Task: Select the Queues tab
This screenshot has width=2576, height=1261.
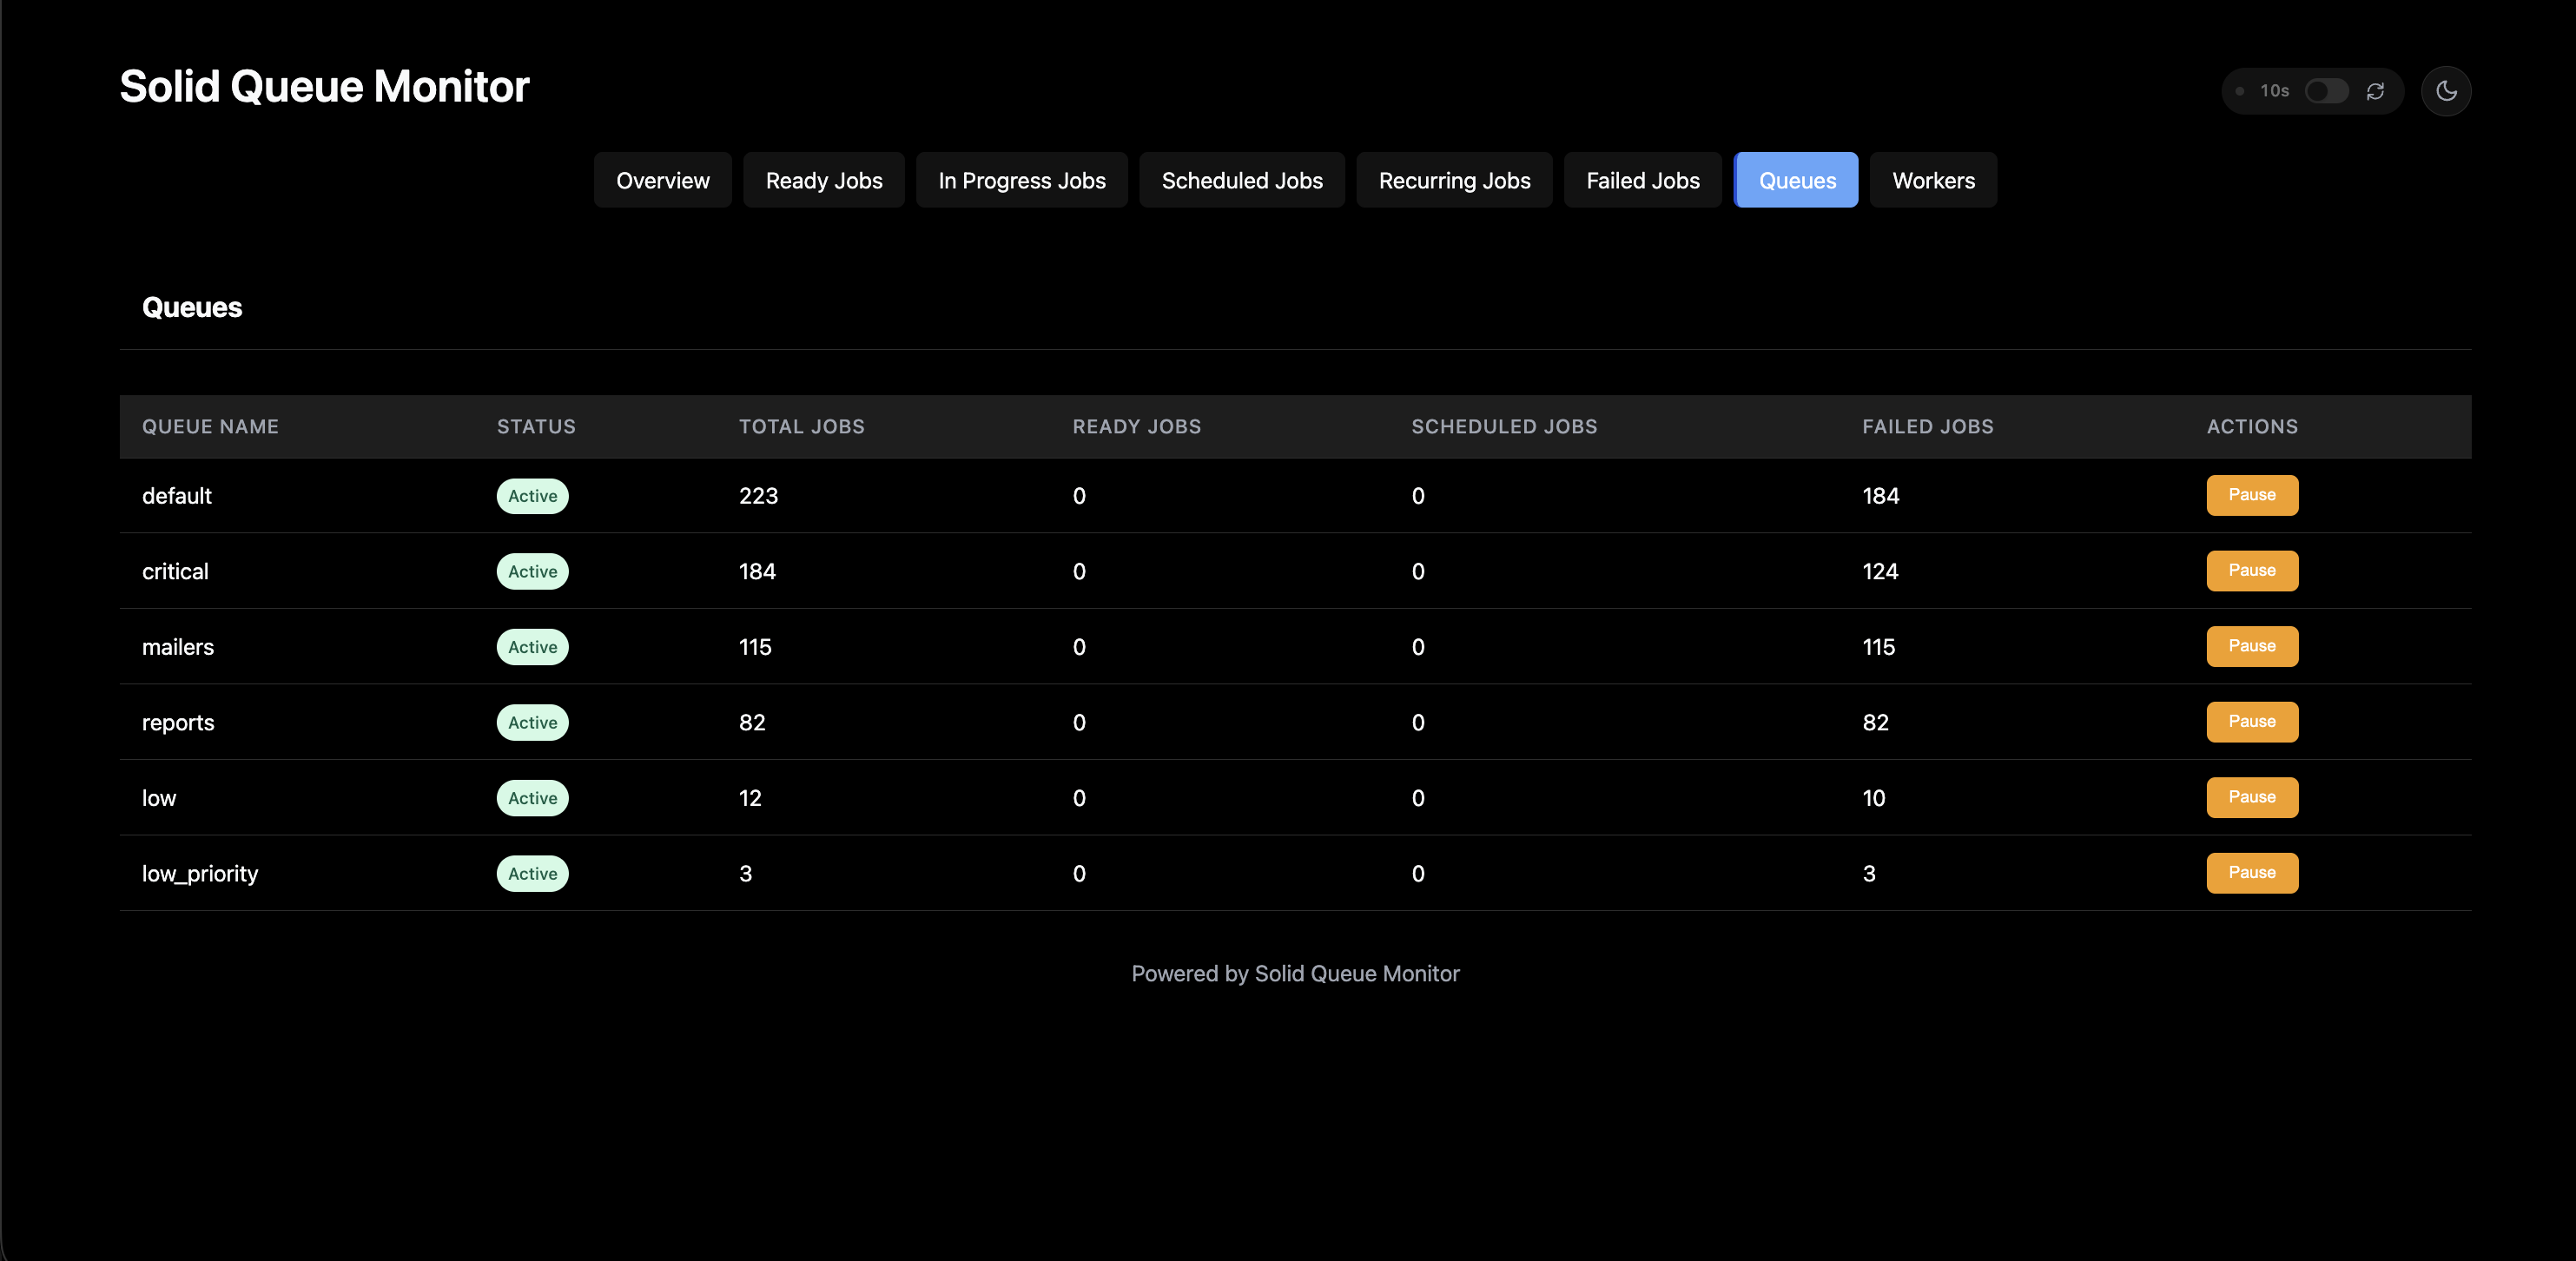Action: point(1796,180)
